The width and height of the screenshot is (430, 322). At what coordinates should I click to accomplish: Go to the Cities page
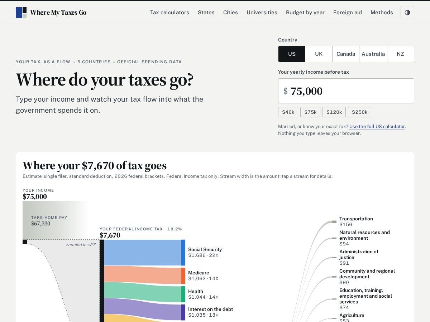pyautogui.click(x=230, y=13)
